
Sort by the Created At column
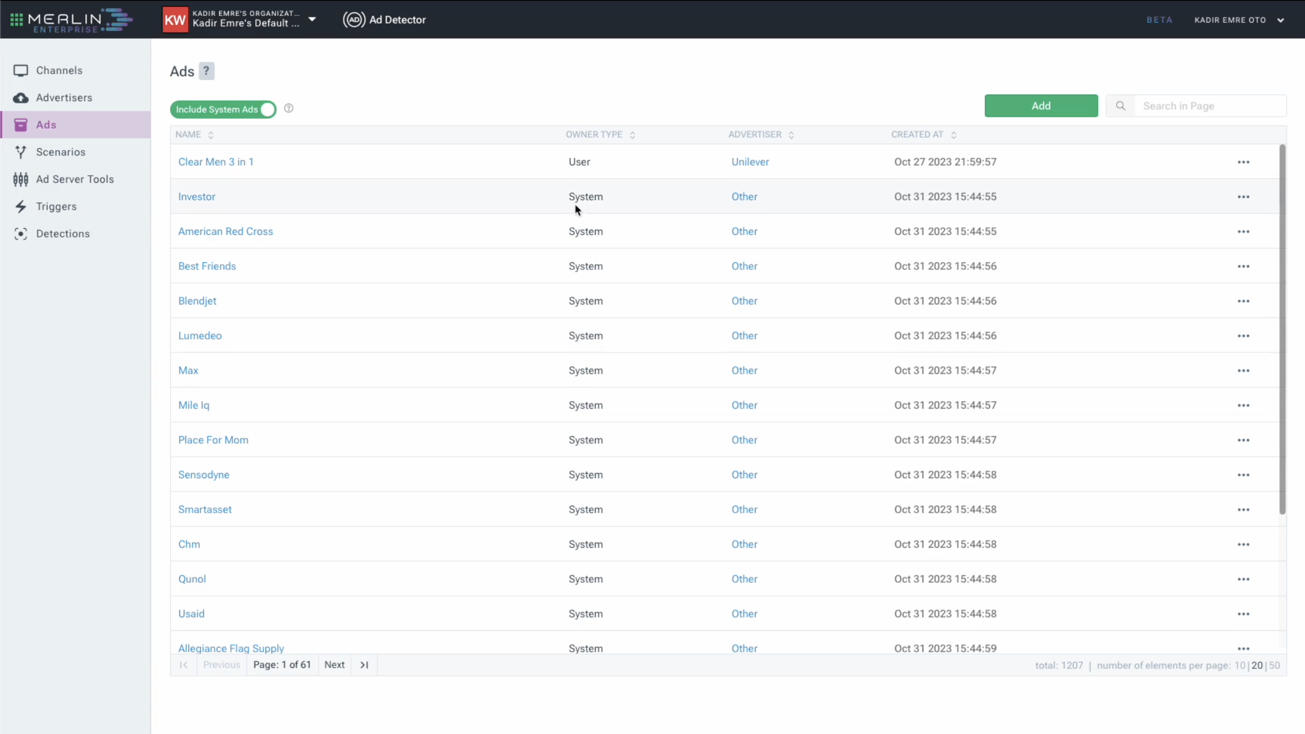click(x=923, y=135)
